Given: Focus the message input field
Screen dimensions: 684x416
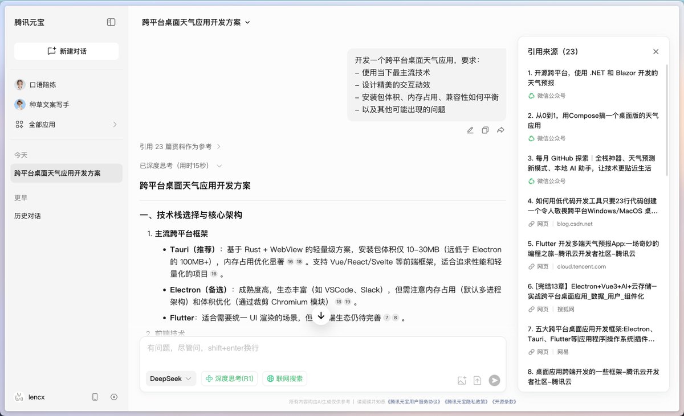Looking at the screenshot, I should (x=323, y=348).
